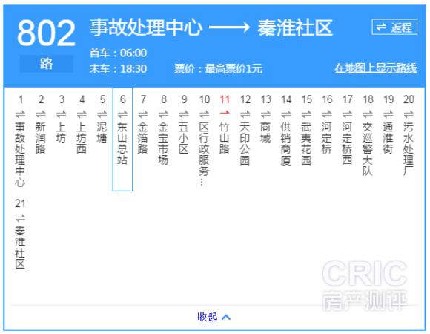Click the 返程 return-route swap button
Image resolution: width=430 pixels, height=334 pixels.
(x=394, y=27)
